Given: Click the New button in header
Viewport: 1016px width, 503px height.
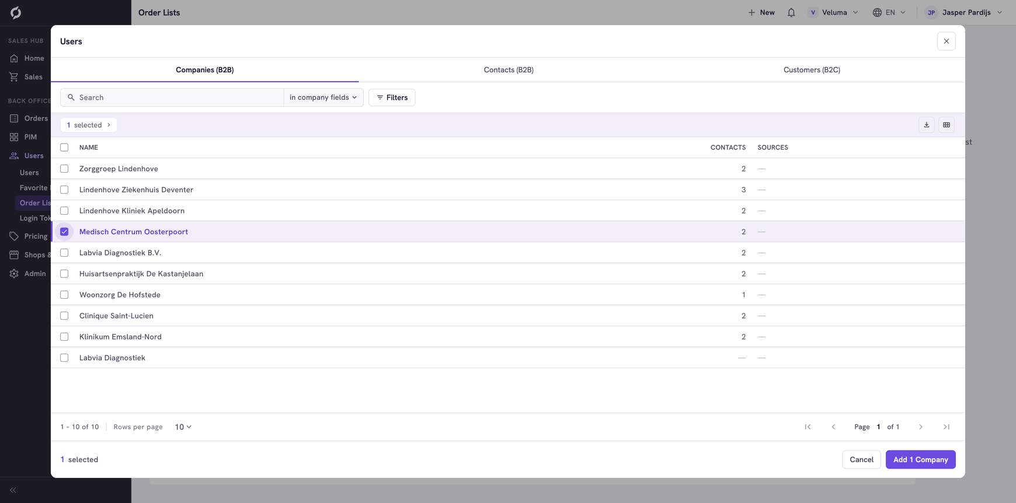Looking at the screenshot, I should 761,12.
